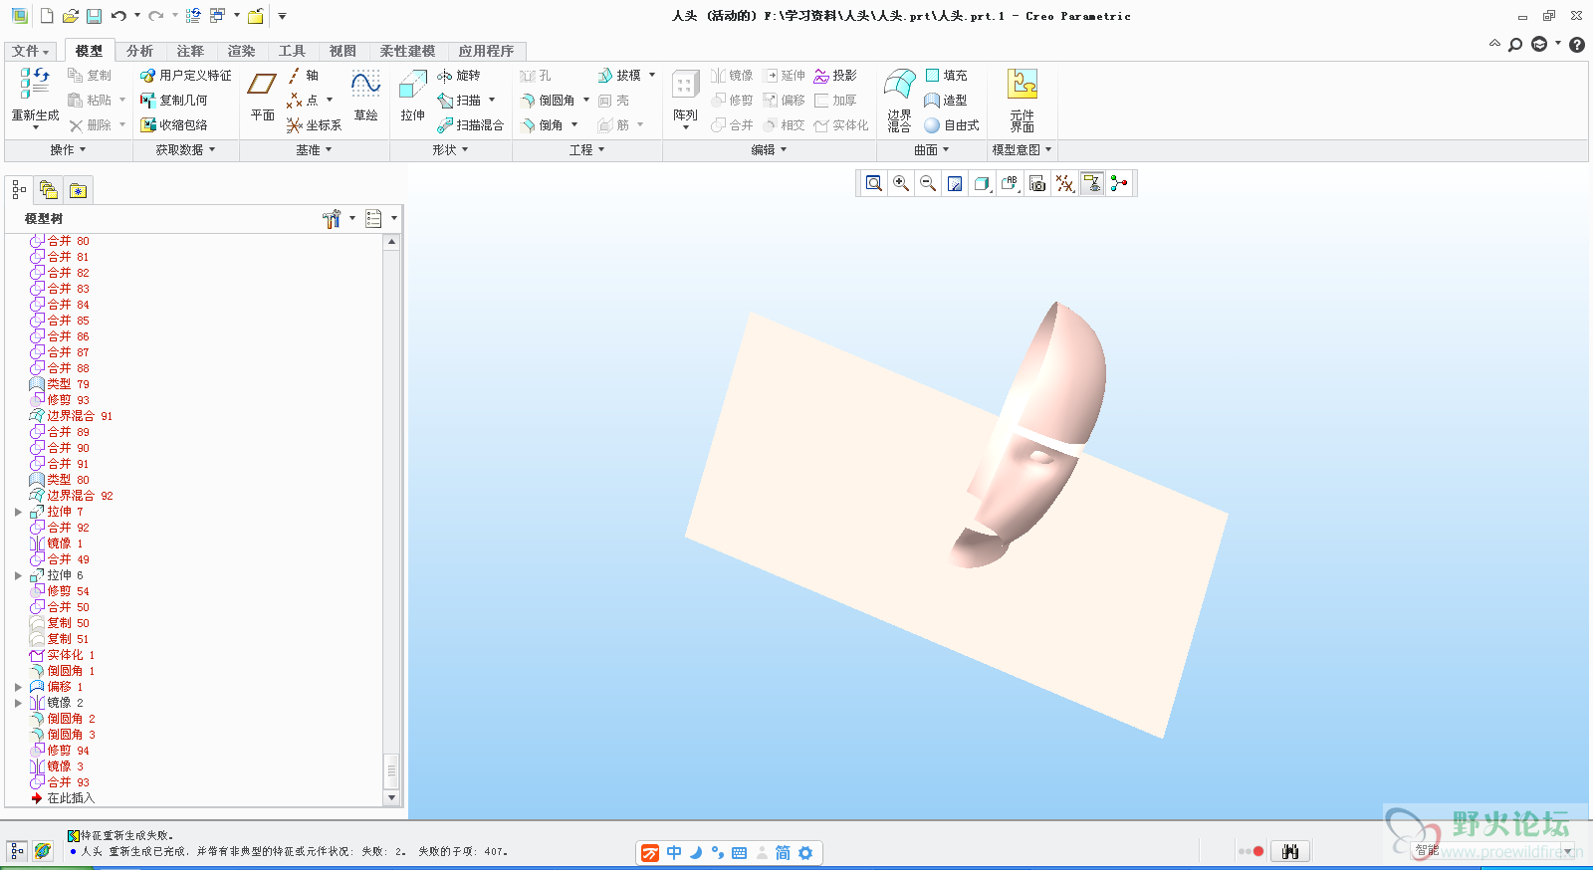Click the Draft (拔模) button
1593x870 pixels.
point(618,76)
